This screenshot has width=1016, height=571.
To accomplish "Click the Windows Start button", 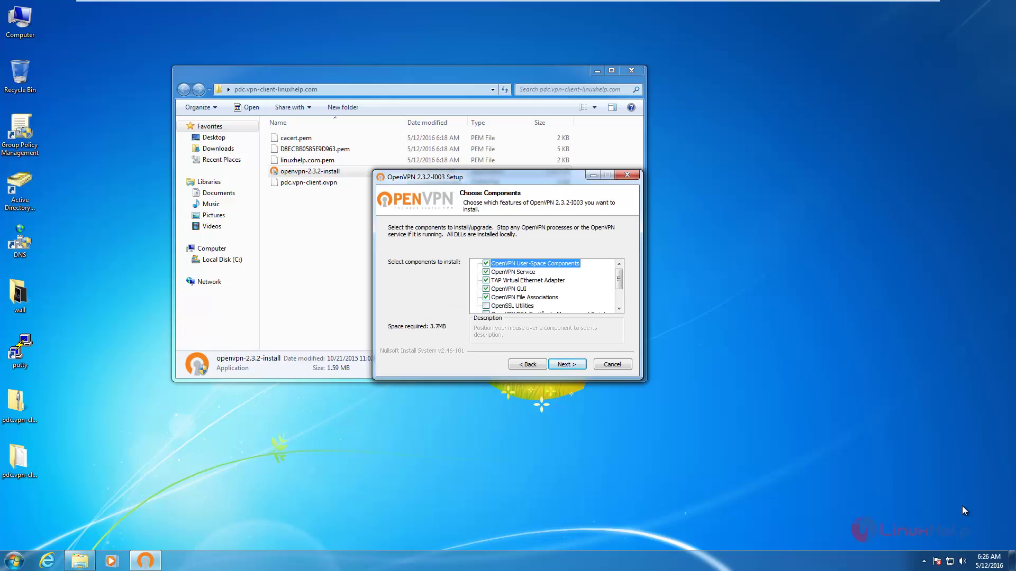I will click(14, 560).
